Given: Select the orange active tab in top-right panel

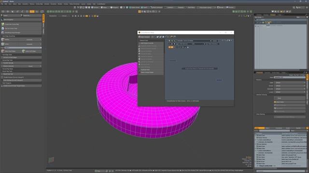Looking at the screenshot, I should pos(273,15).
